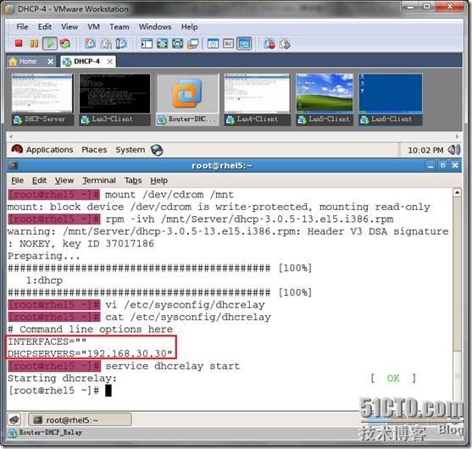Open the GNOME System menu
472x449 pixels.
(x=130, y=150)
